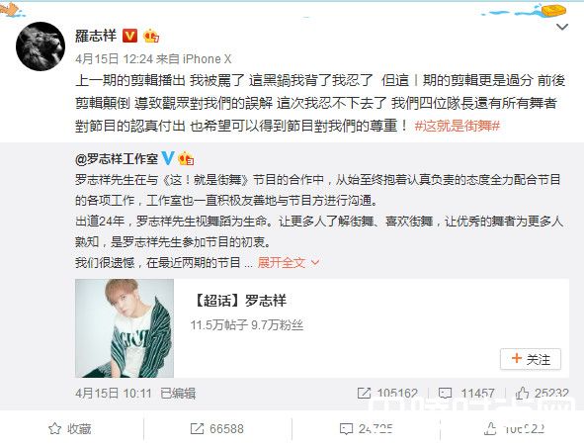Click the membership crown badge beside 羅志祥
Screen dimensions: 584x448
pos(151,36)
